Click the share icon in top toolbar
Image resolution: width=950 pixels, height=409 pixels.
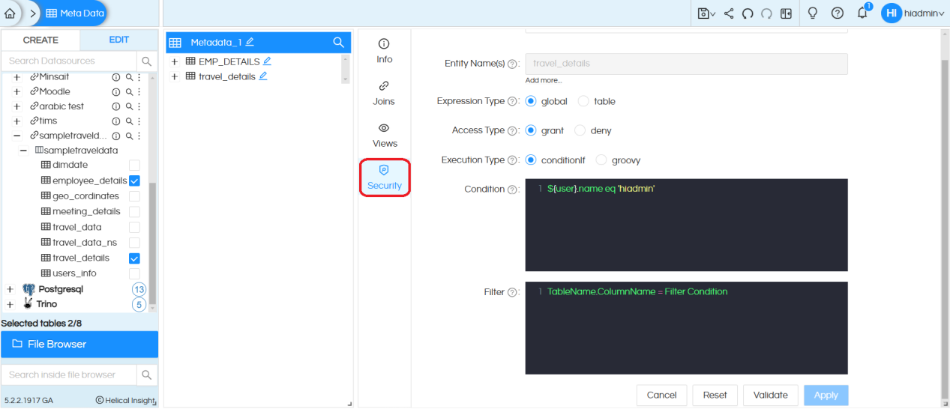tap(729, 13)
